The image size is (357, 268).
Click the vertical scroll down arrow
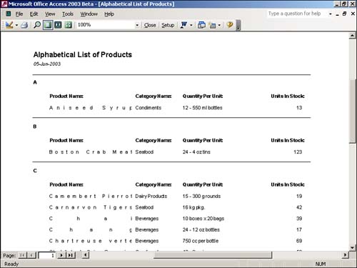point(353,248)
